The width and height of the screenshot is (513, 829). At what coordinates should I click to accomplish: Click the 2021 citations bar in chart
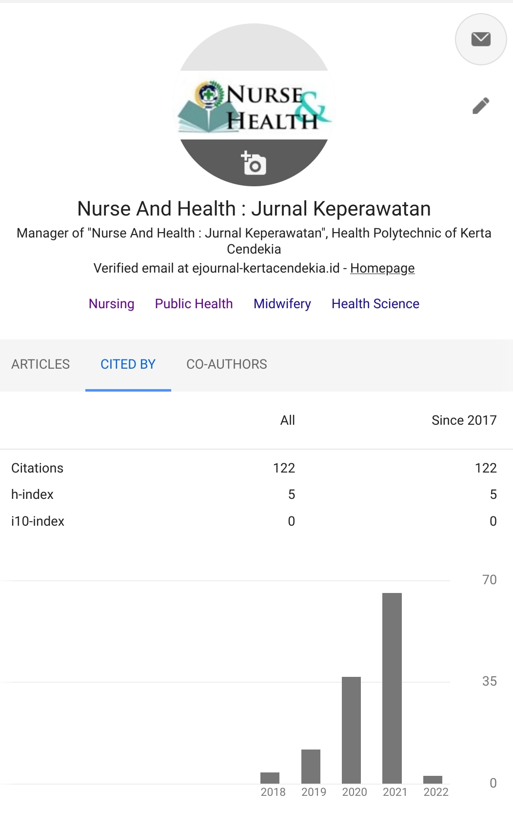392,688
